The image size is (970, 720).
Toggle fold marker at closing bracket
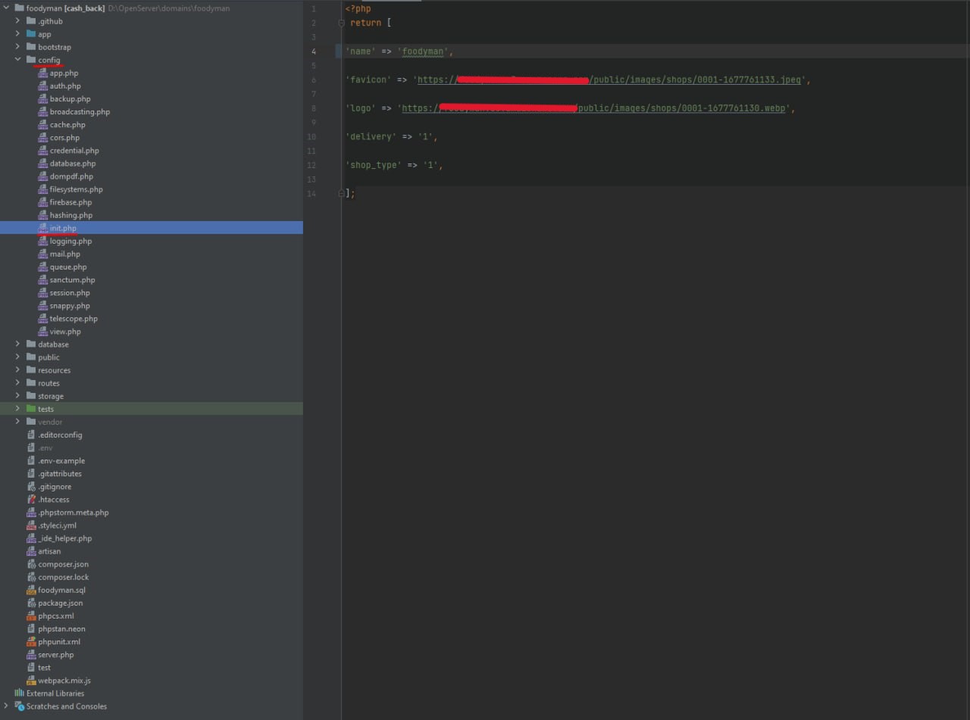(342, 194)
